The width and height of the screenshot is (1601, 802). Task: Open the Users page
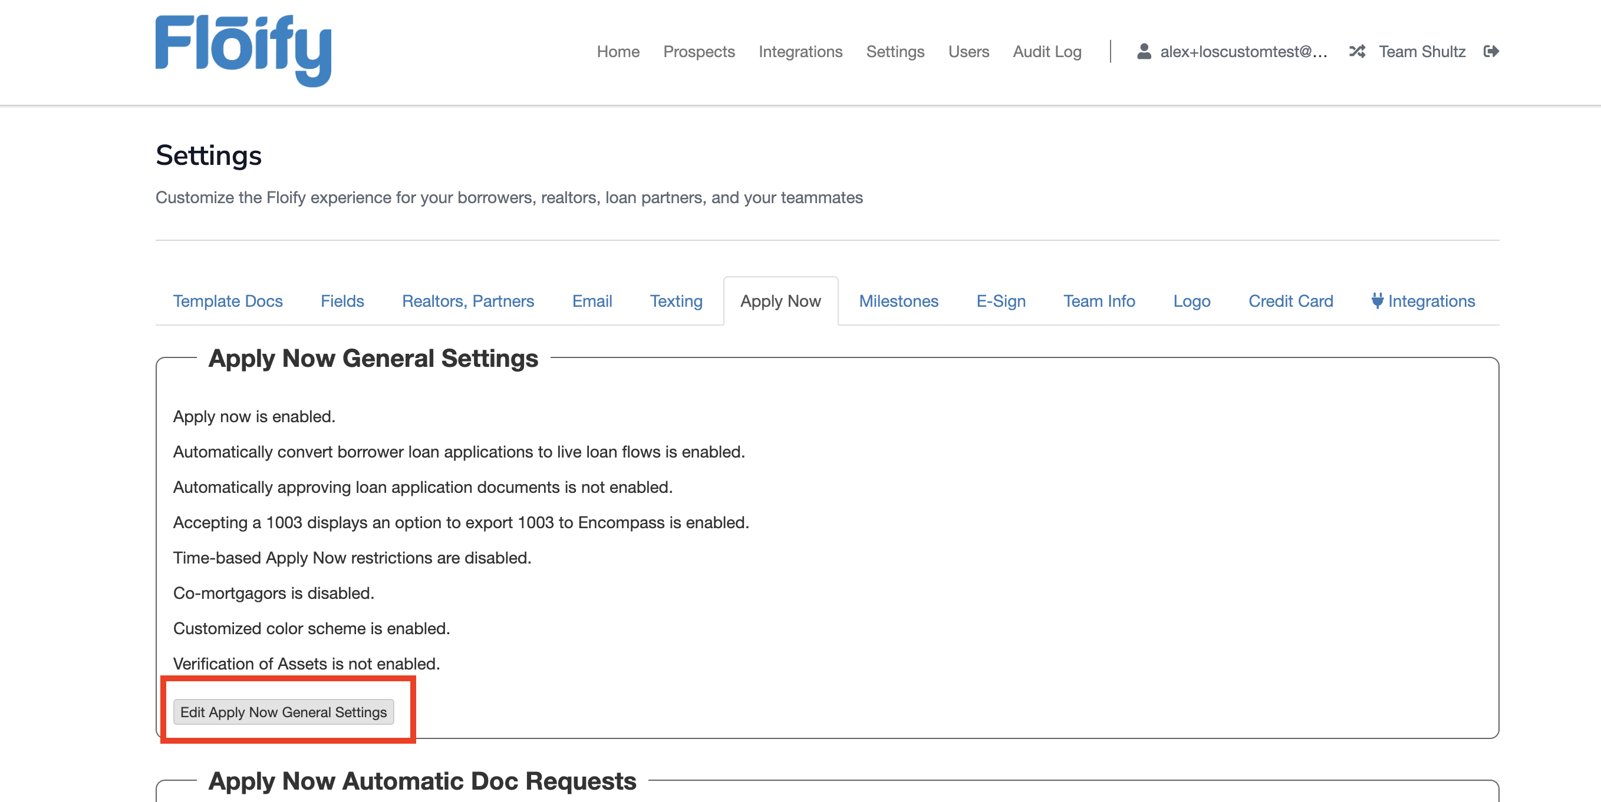coord(968,51)
